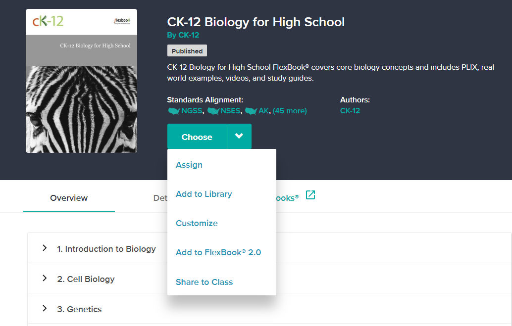Choose Add to Library option
This screenshot has height=326, width=512.
tap(204, 194)
